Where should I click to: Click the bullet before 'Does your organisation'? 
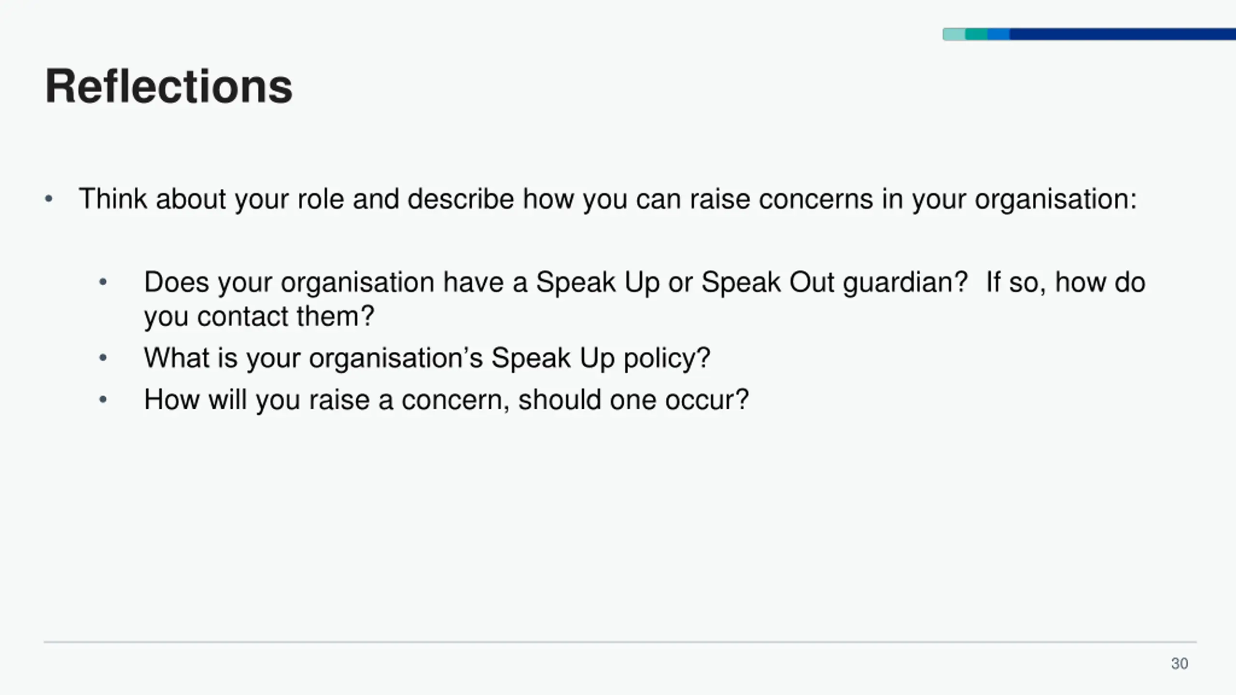103,282
